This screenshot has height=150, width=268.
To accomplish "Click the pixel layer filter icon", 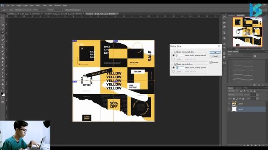I will pyautogui.click(x=241, y=91).
